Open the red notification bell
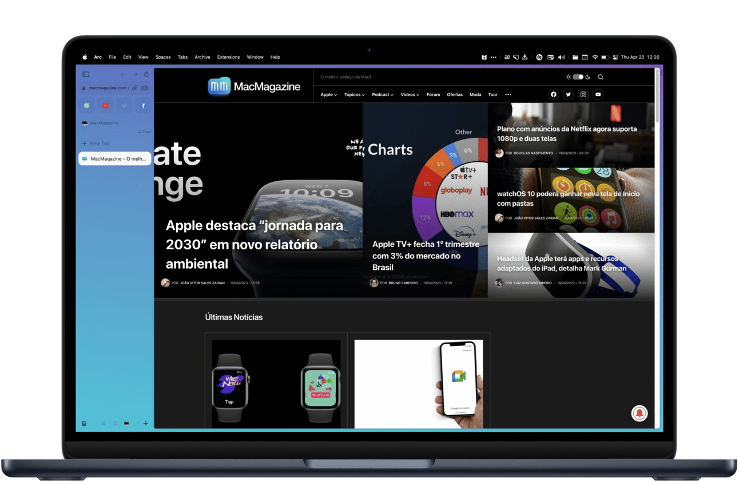 point(639,413)
